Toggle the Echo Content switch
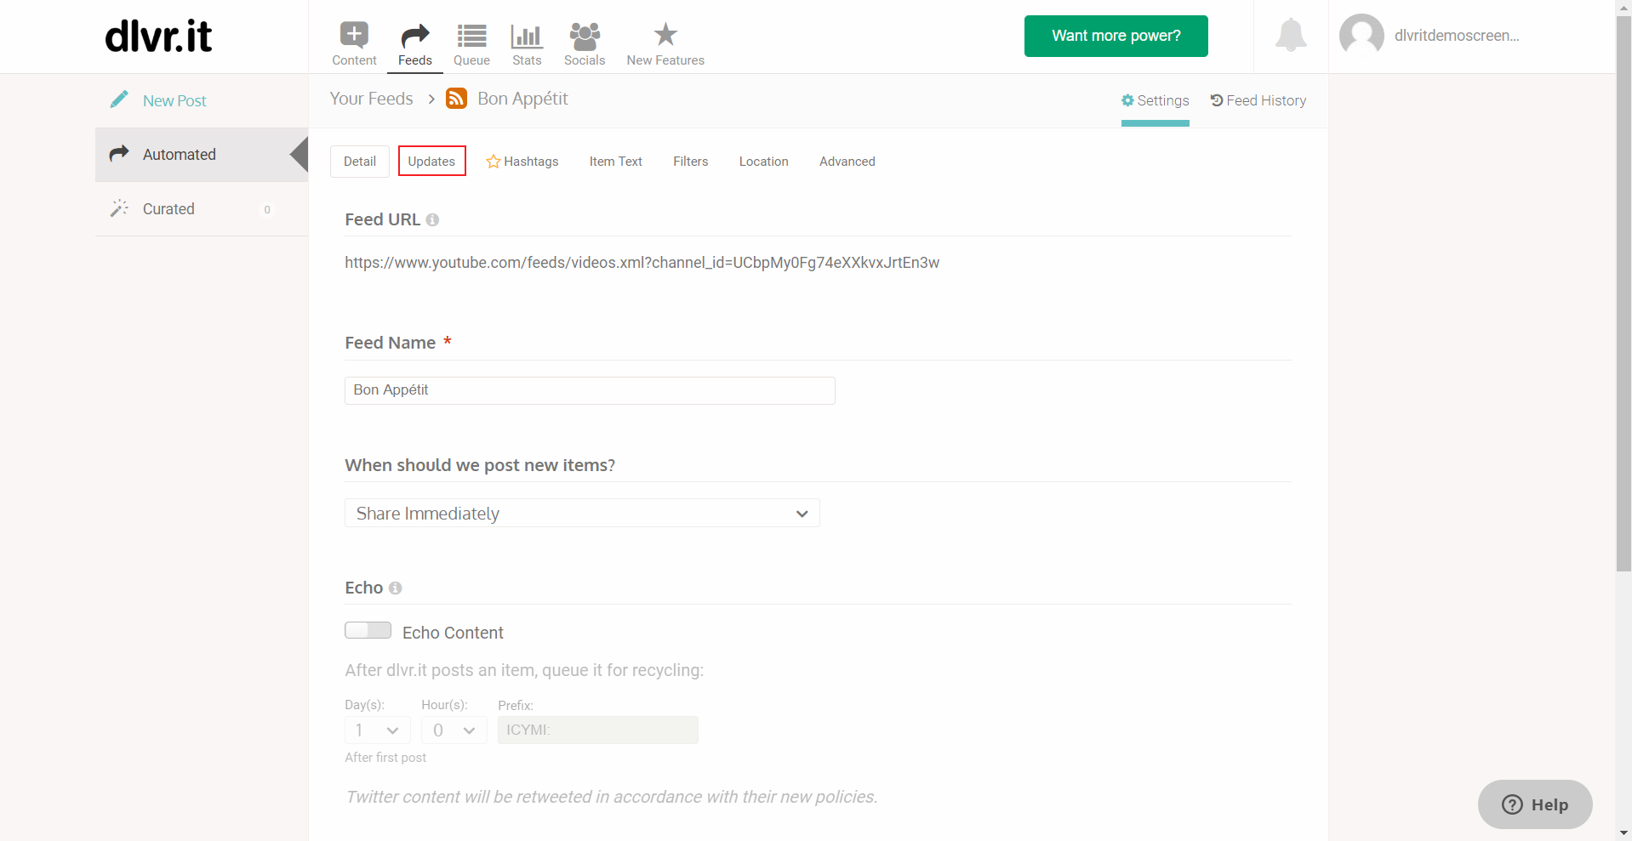Image resolution: width=1632 pixels, height=841 pixels. tap(368, 630)
